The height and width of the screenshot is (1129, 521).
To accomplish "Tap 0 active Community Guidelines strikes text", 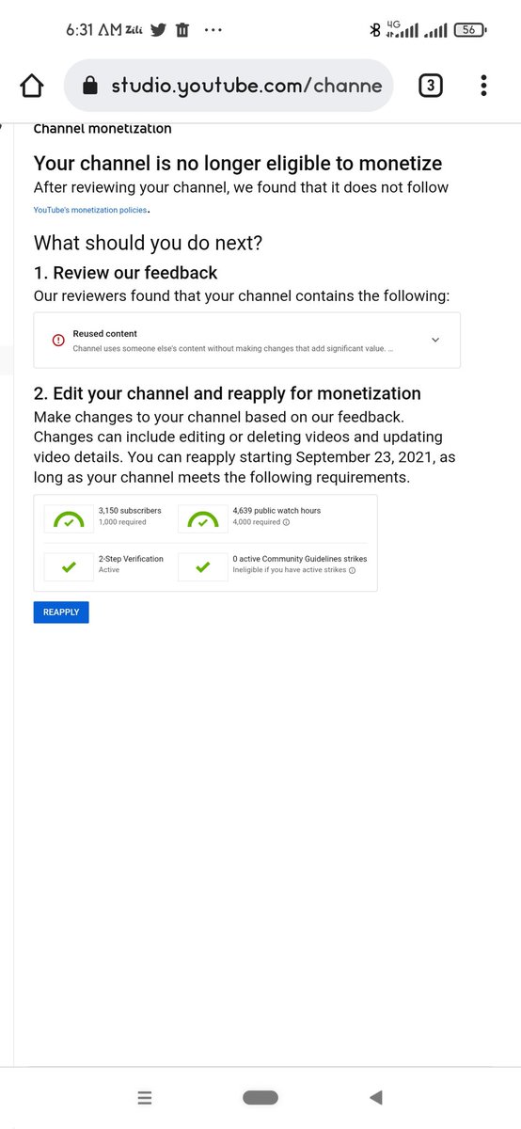I will pos(300,559).
